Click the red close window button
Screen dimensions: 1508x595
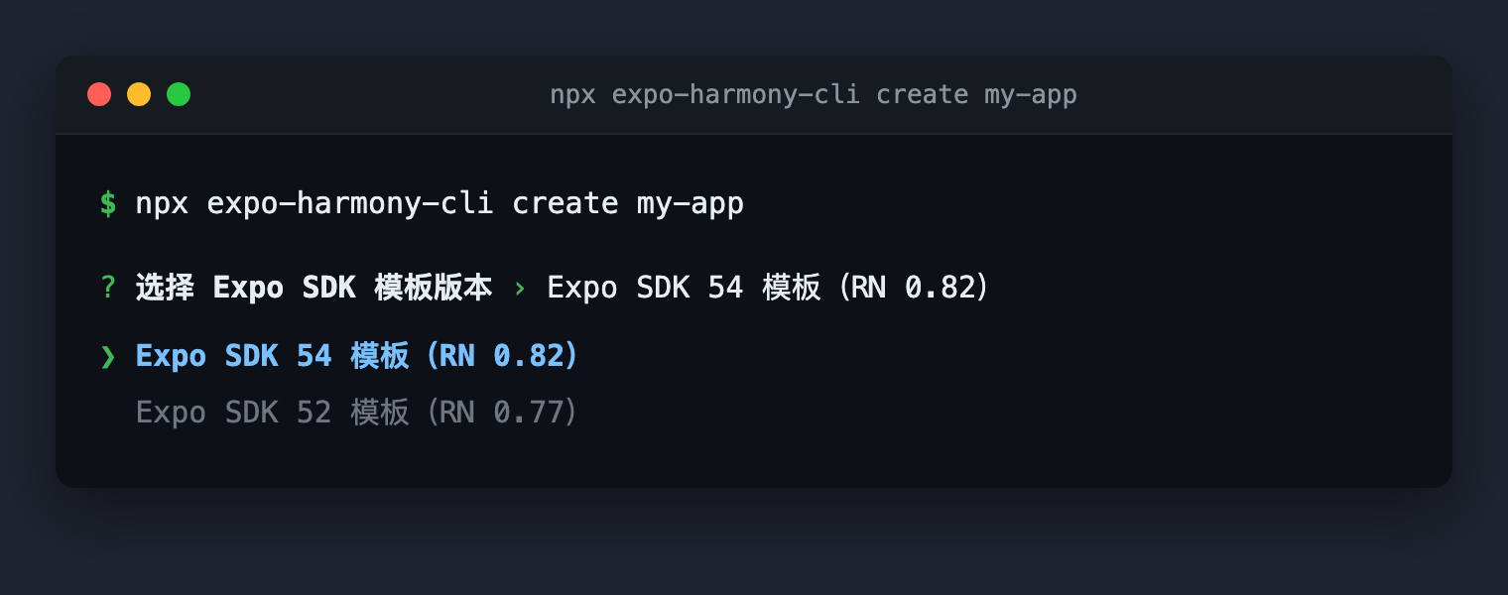point(99,94)
